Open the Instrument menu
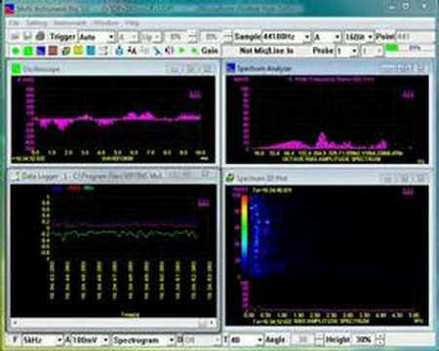This screenshot has width=439, height=351. 70,22
